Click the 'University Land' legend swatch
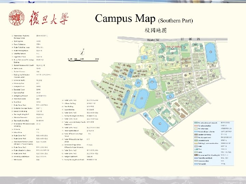246x184 pixels. (196, 140)
